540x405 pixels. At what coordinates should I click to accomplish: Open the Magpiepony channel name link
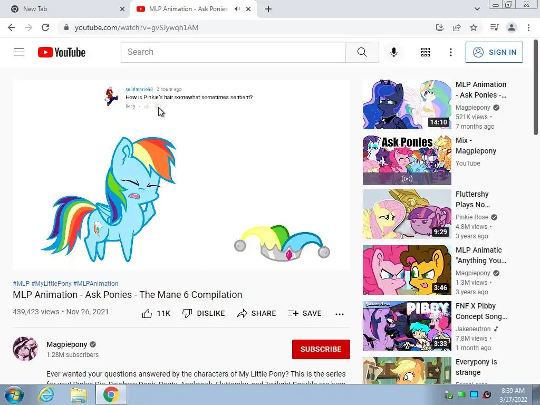point(67,344)
